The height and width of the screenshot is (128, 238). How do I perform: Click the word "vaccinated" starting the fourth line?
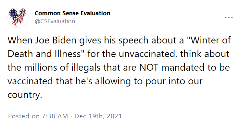30,81
